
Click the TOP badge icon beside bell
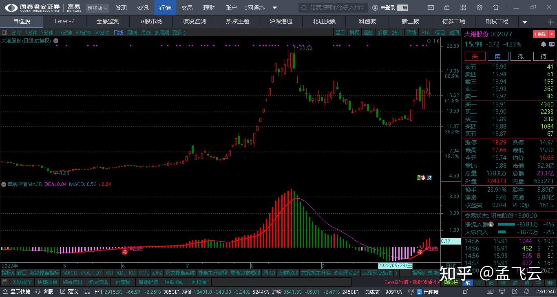(551, 44)
